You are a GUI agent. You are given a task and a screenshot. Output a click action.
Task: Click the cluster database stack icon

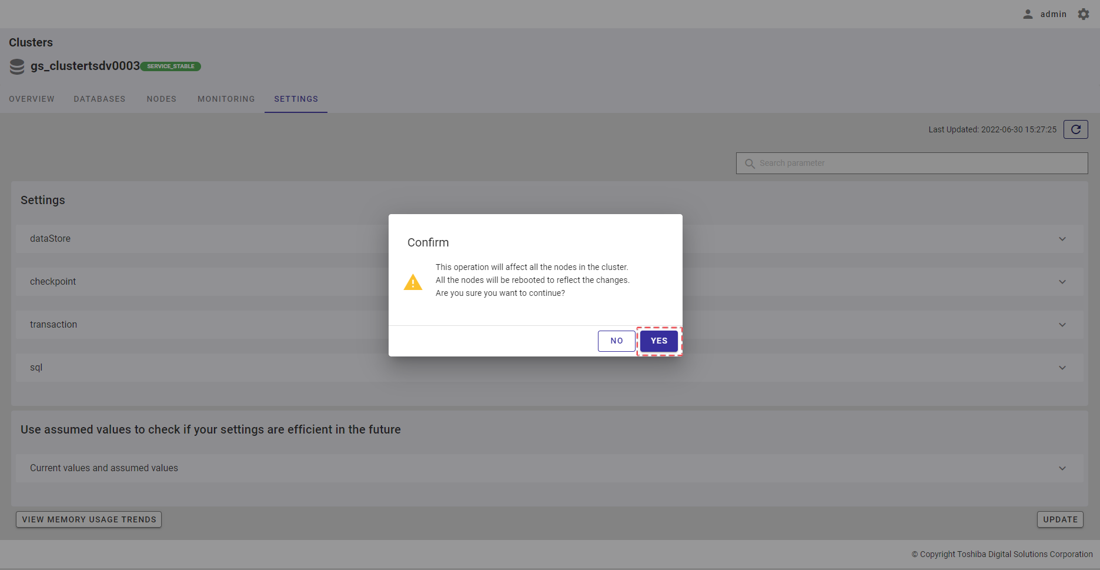17,66
